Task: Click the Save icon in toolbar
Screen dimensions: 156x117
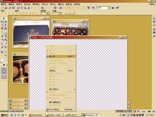Action: (x=13, y=8)
